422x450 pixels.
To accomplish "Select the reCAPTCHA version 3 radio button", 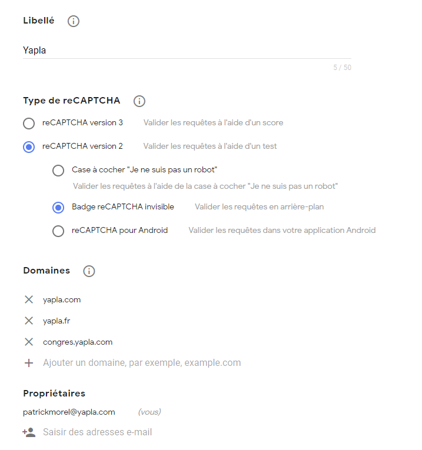I will pos(29,124).
